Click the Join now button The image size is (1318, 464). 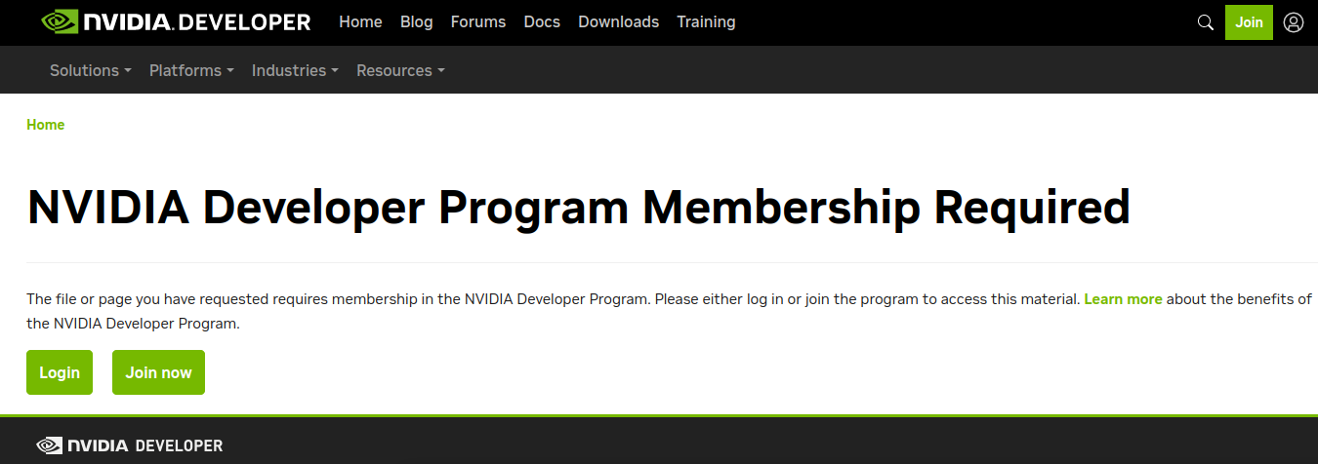[x=158, y=372]
